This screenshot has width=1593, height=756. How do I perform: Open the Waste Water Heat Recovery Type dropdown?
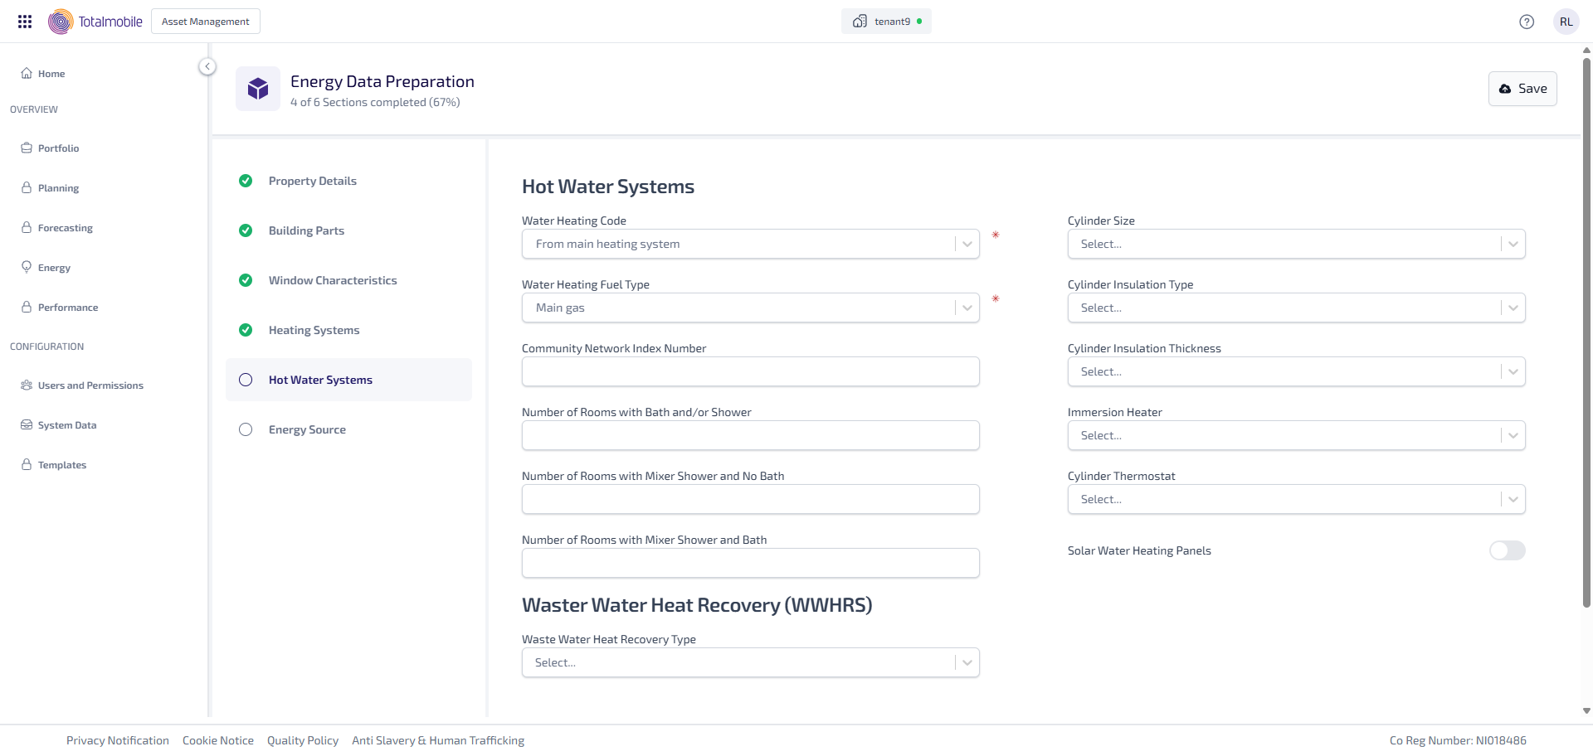(967, 662)
